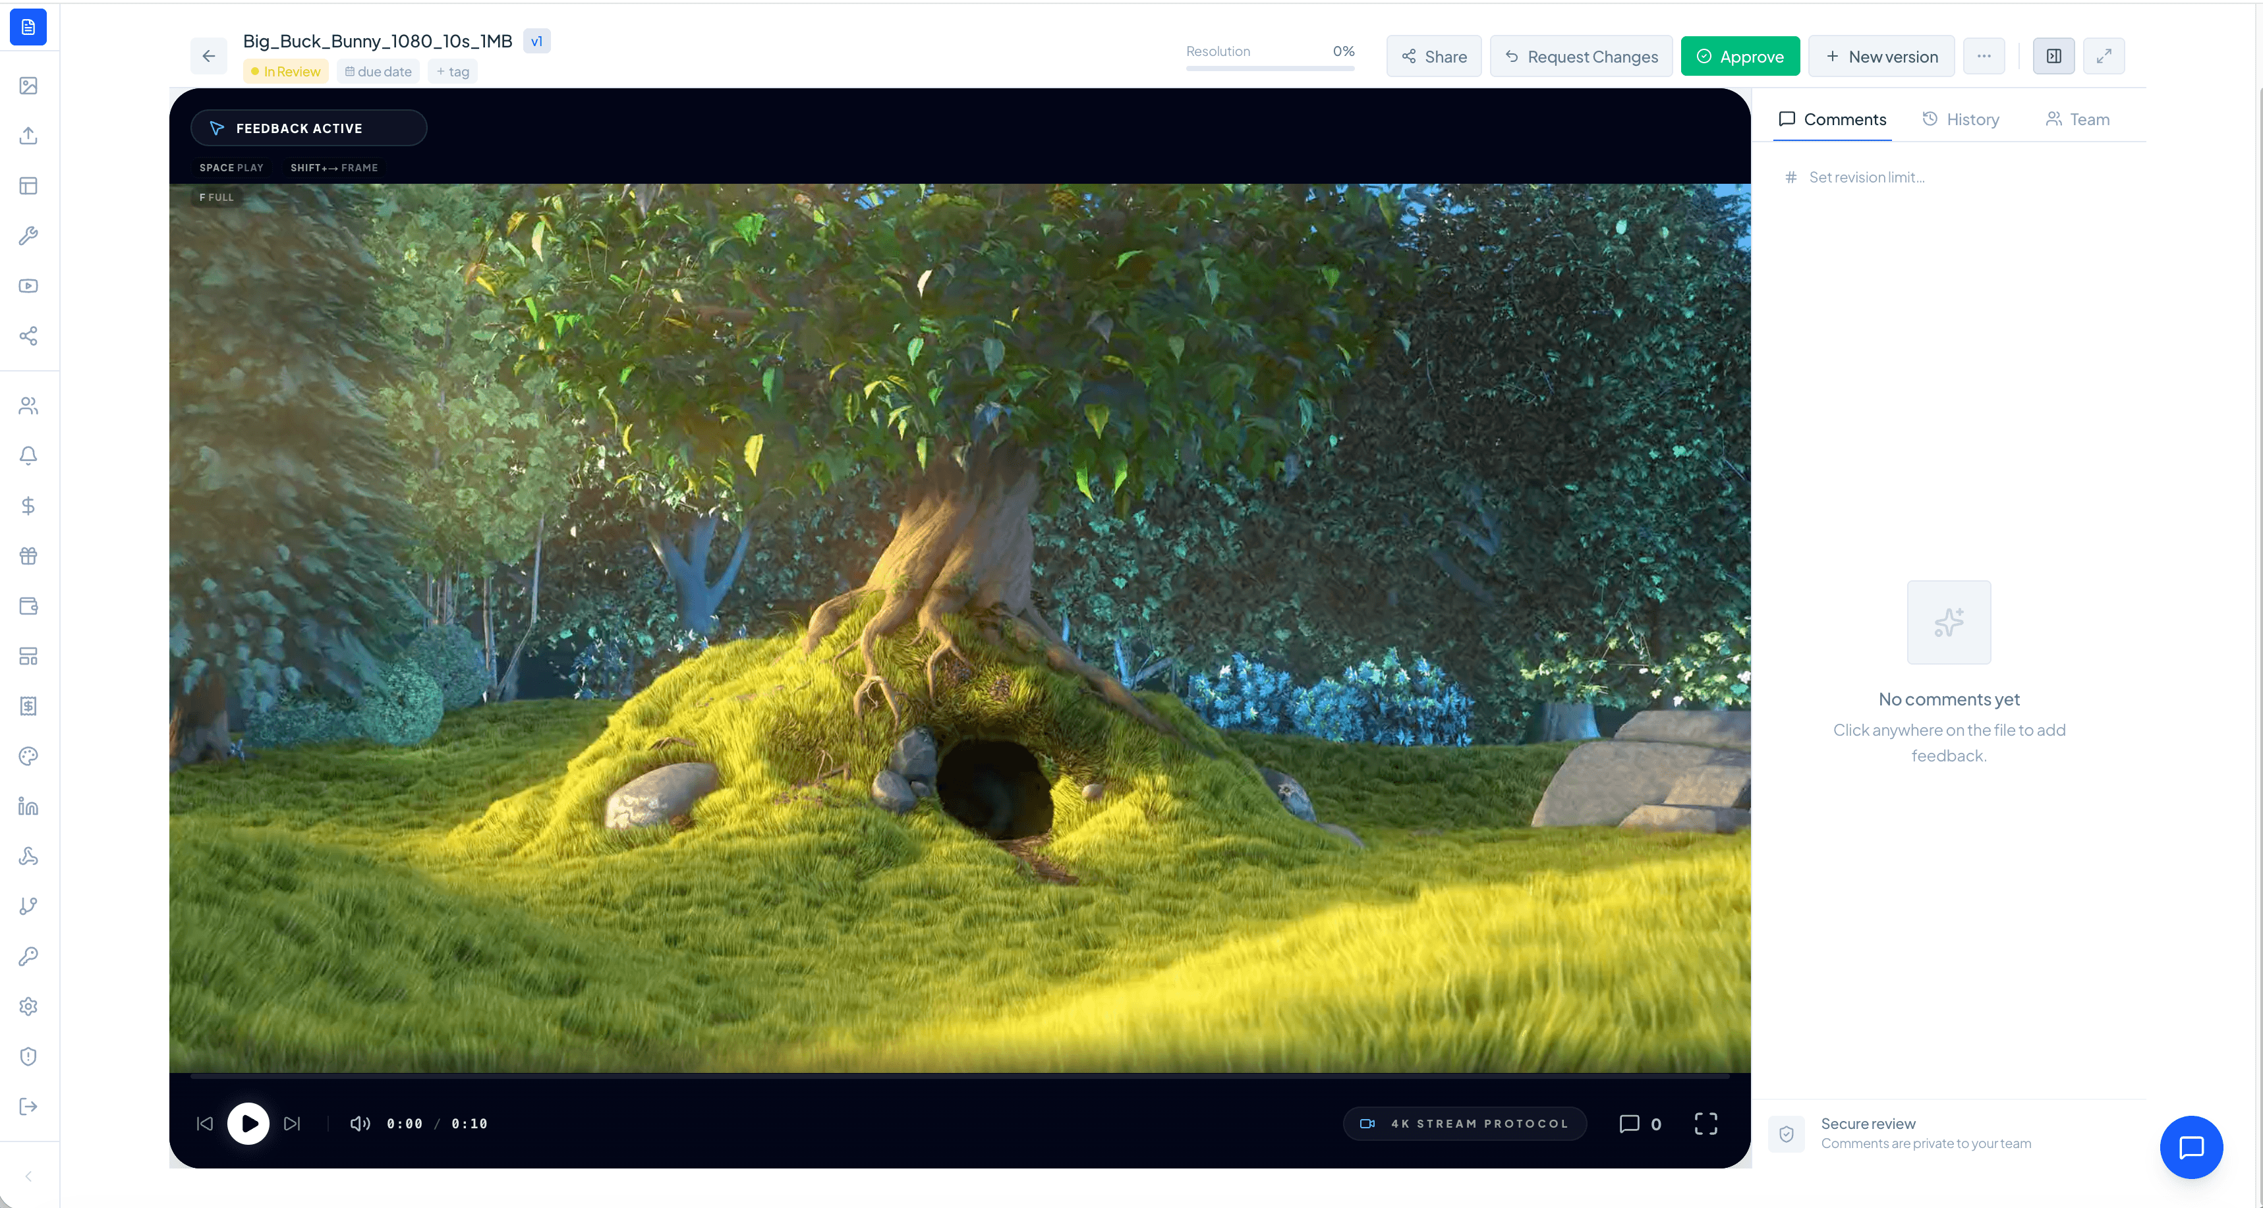Open the gift icon in sidebar

28,556
